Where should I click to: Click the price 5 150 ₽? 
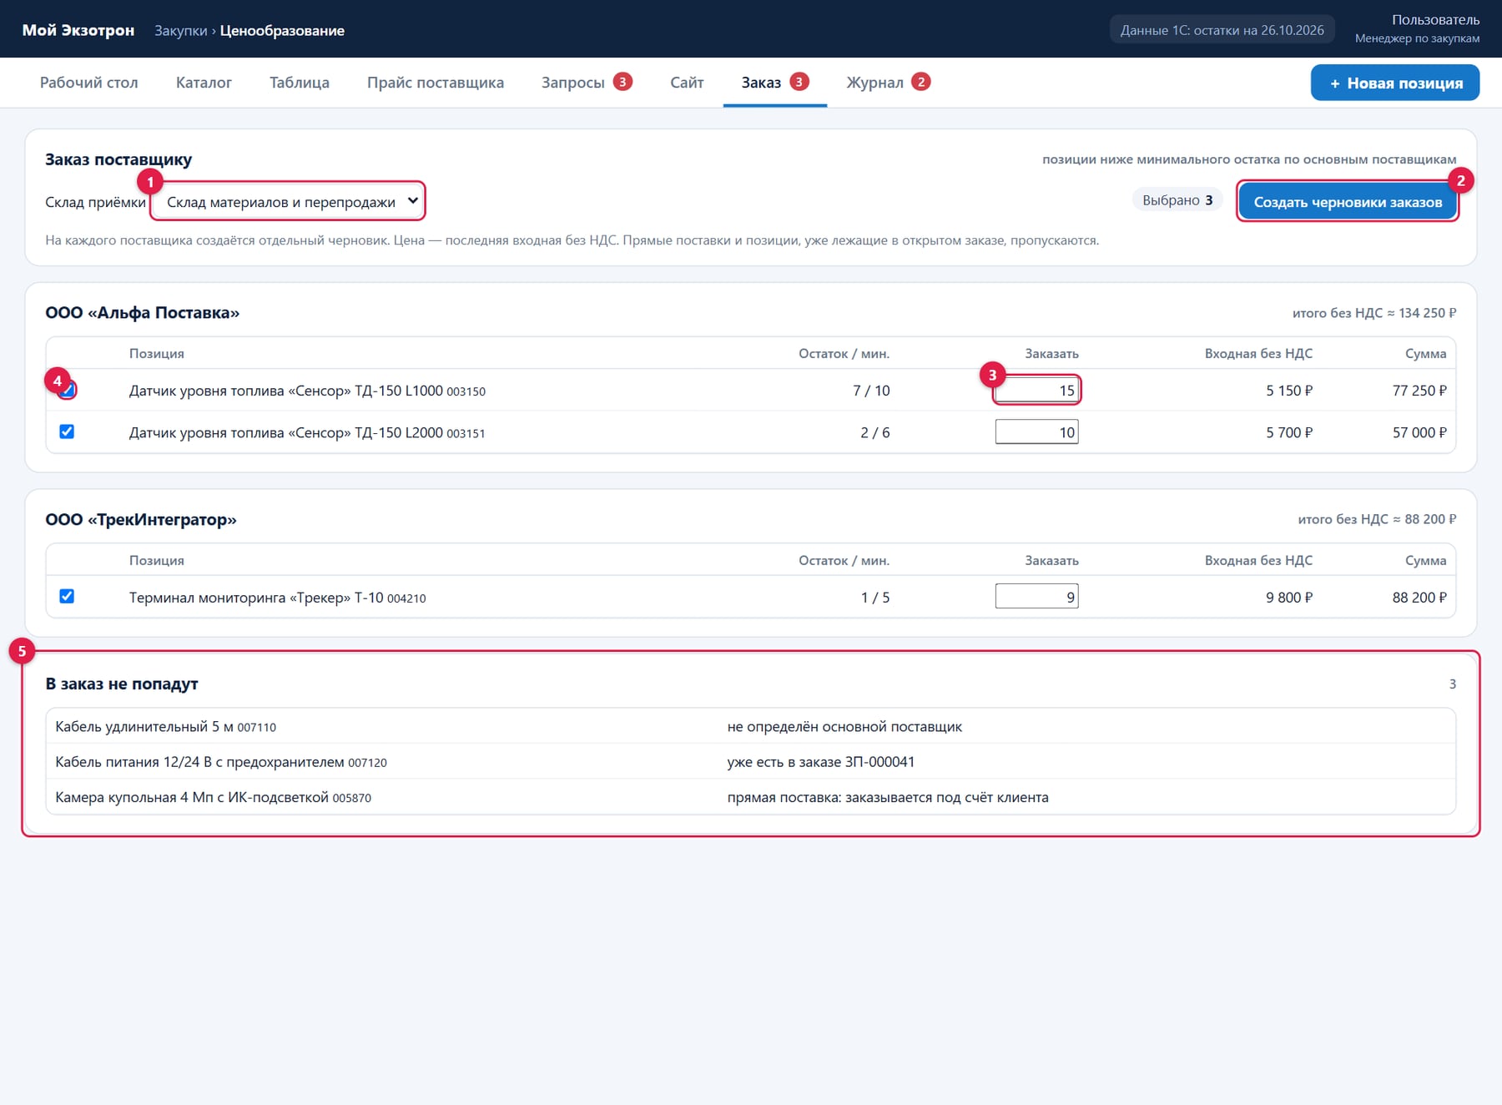point(1289,390)
